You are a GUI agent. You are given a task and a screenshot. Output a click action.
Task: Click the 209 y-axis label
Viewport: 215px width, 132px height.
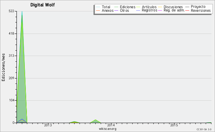(11, 78)
